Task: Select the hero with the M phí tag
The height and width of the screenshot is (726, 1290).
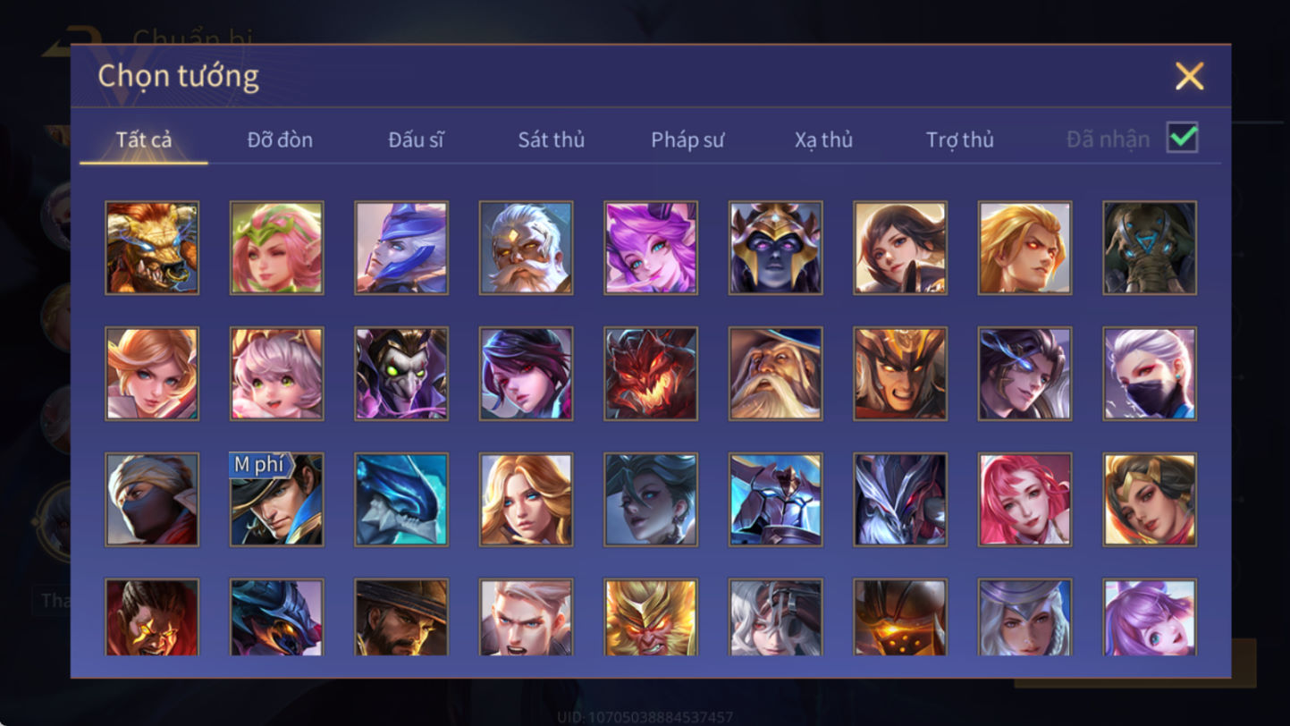Action: [276, 499]
